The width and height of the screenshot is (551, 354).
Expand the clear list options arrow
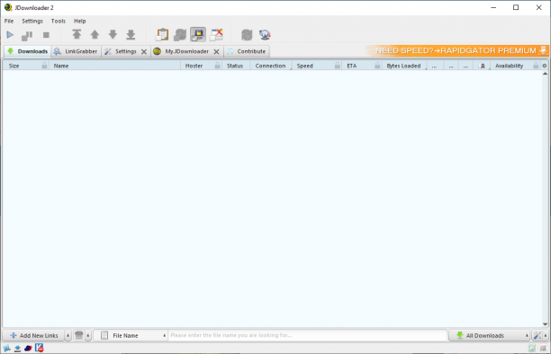tap(88, 336)
